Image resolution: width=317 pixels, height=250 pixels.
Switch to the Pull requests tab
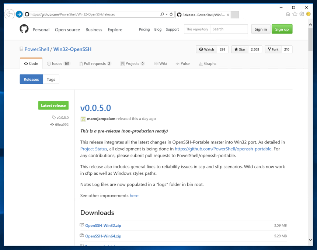(95, 63)
